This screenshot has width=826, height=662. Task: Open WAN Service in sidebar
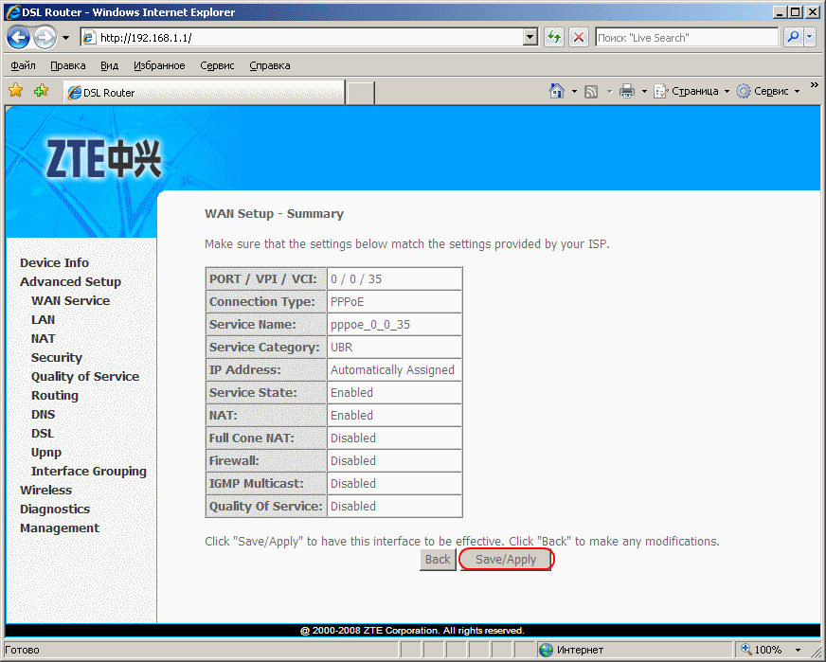coord(70,300)
